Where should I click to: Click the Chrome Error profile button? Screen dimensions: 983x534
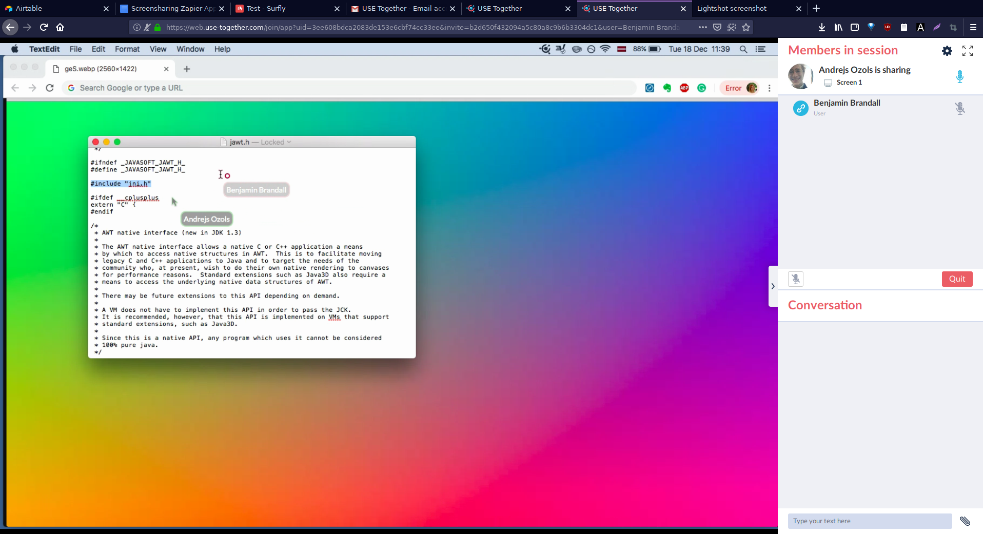pyautogui.click(x=740, y=88)
